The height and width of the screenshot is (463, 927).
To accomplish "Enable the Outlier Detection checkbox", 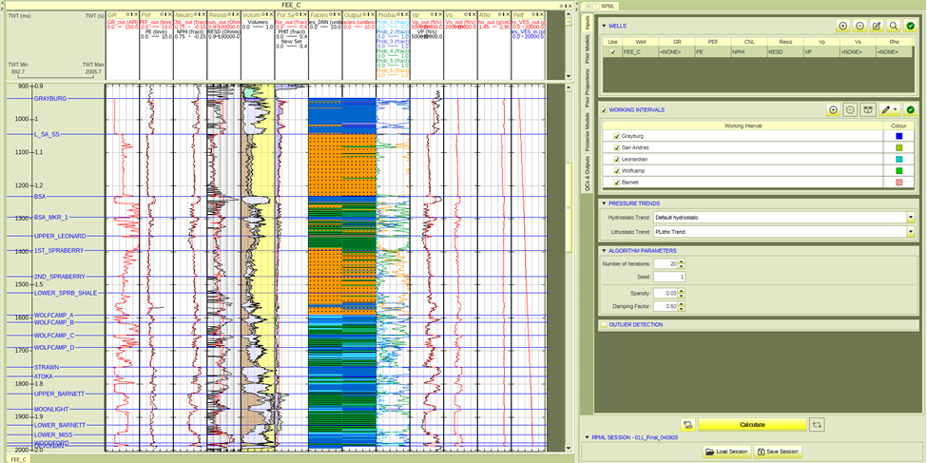I will 605,325.
